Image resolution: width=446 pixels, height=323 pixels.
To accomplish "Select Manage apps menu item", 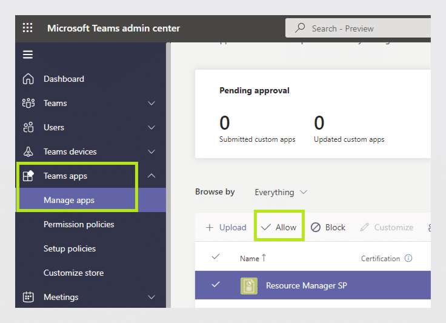I will click(x=91, y=200).
